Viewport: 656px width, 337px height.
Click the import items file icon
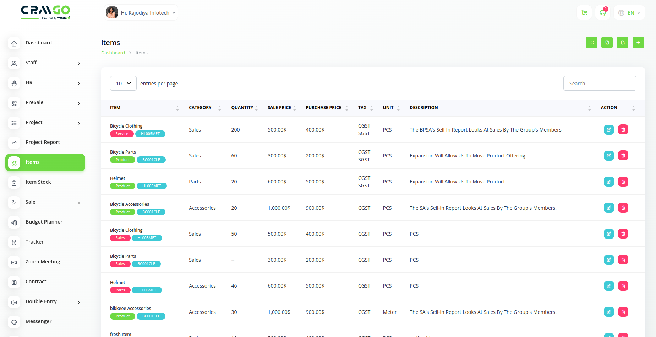pyautogui.click(x=607, y=43)
